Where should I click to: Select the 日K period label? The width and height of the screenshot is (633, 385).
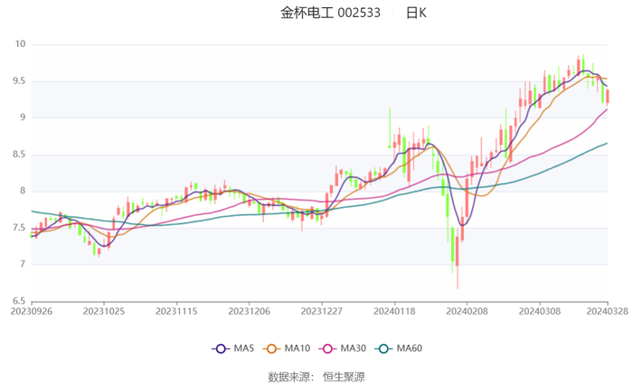[416, 13]
